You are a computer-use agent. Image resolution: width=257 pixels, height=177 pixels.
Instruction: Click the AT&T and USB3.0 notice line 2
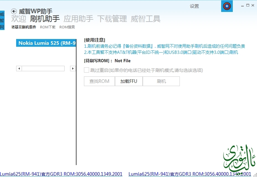click(x=161, y=53)
